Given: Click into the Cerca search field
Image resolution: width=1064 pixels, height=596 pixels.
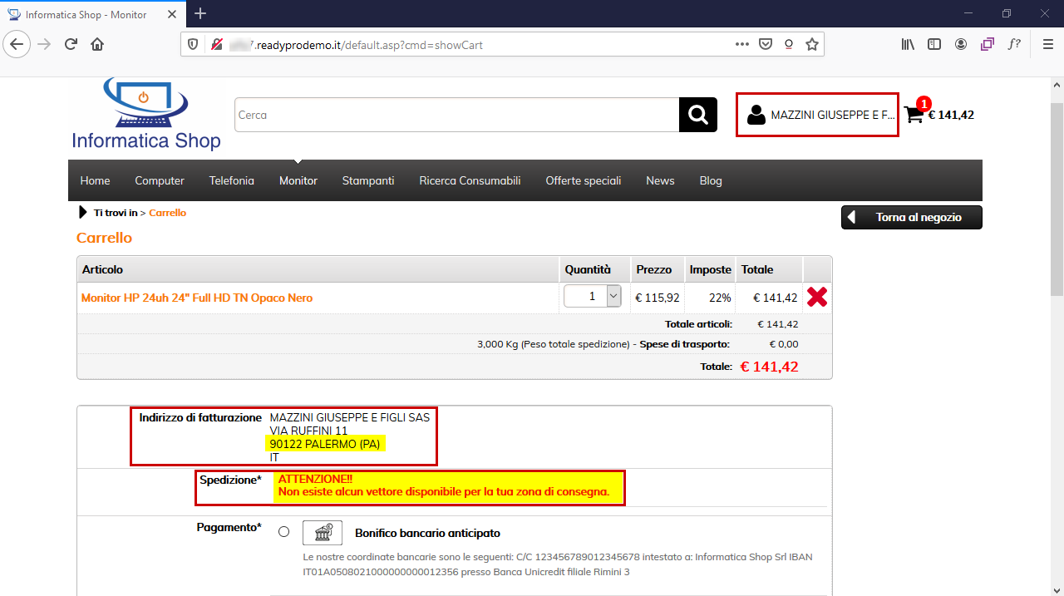Looking at the screenshot, I should pos(456,115).
